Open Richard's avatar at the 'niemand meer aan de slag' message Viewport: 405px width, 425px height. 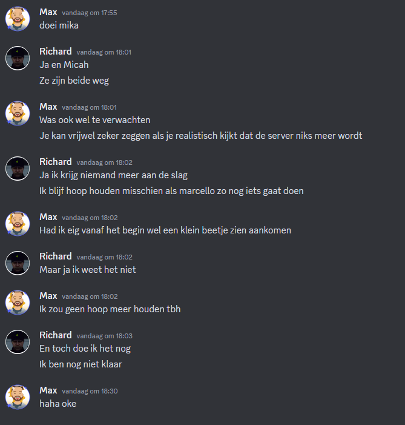point(18,169)
